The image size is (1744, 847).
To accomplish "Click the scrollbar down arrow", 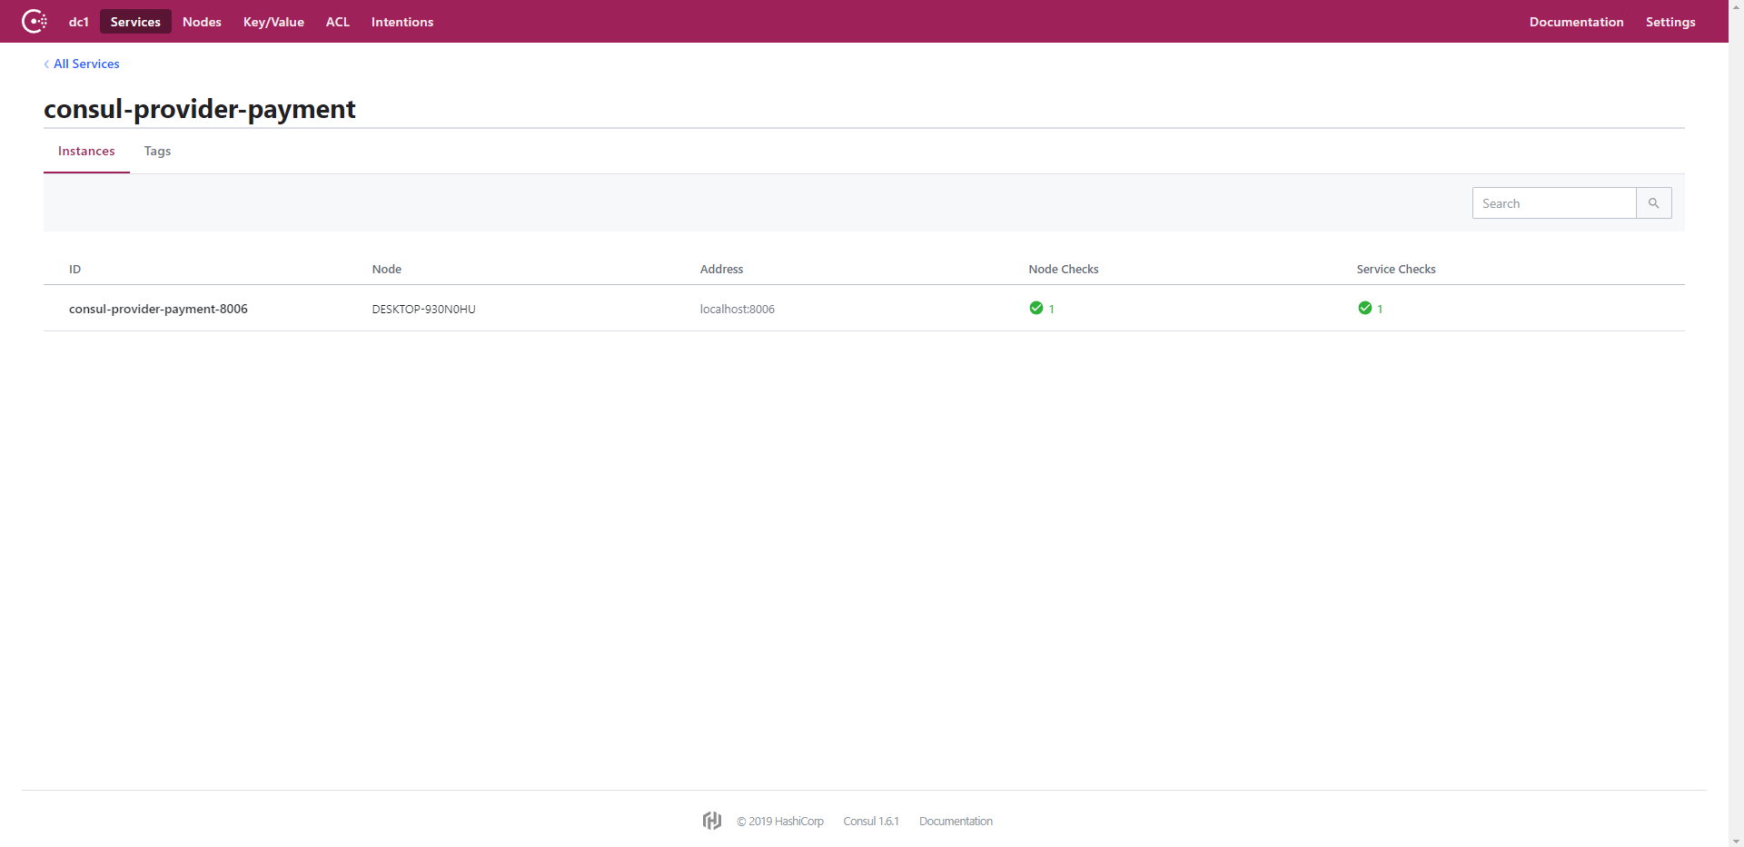I will click(x=1736, y=840).
